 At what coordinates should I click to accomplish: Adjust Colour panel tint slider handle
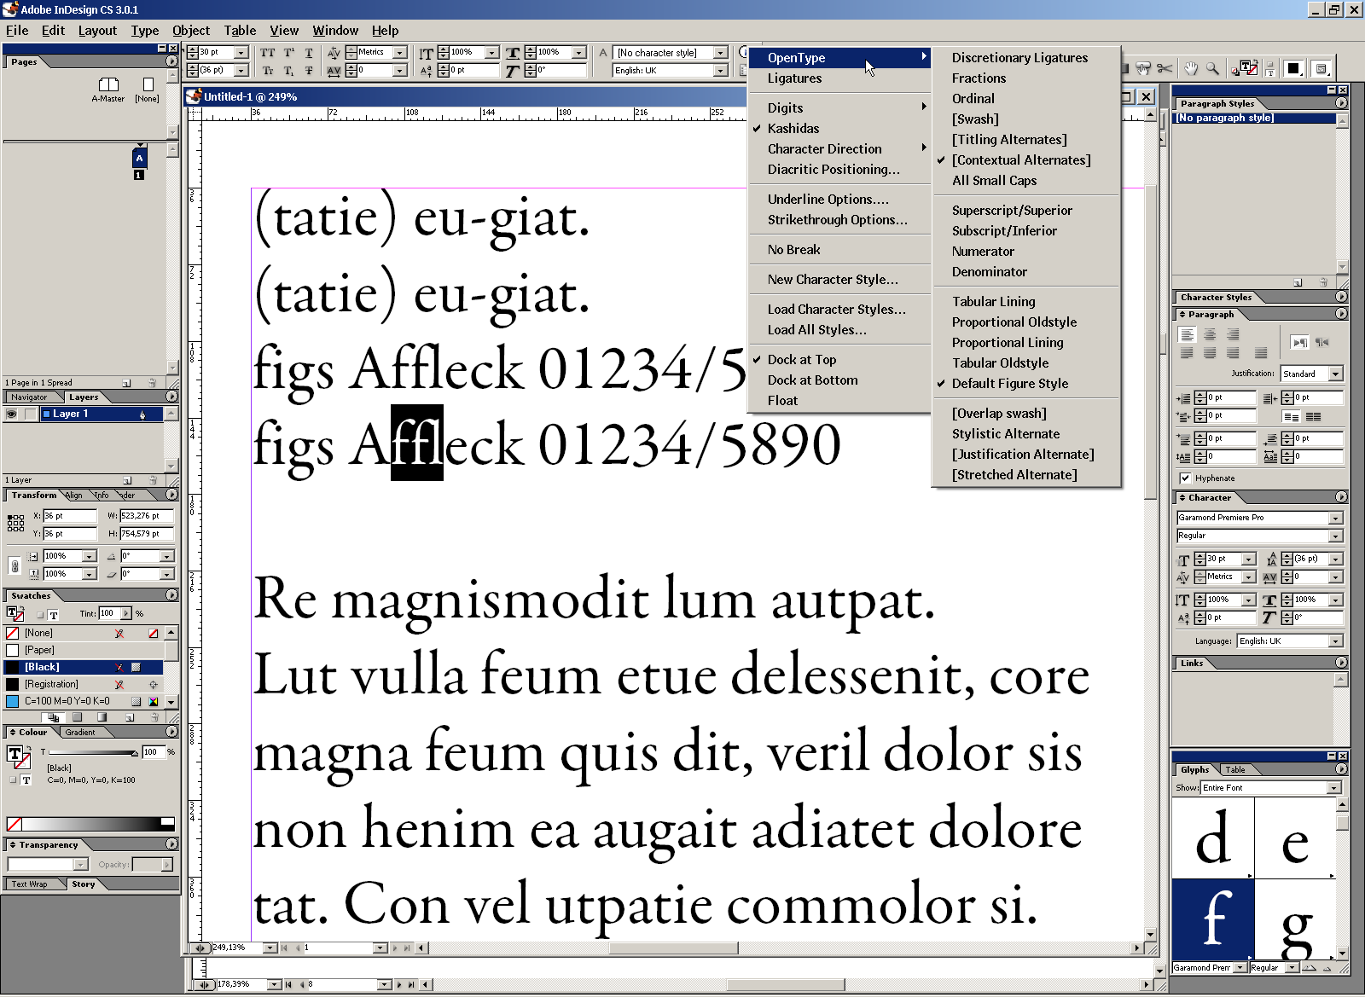point(135,753)
